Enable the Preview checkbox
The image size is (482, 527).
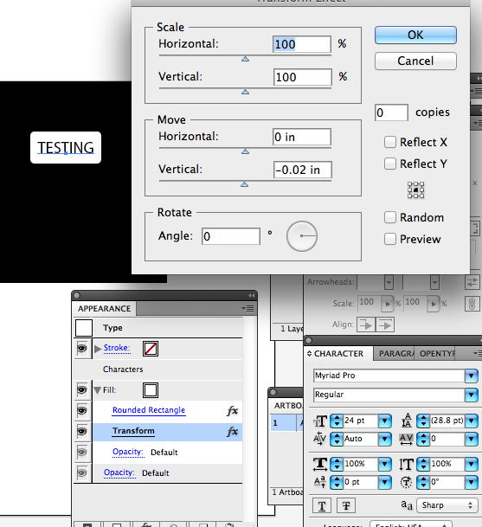390,239
